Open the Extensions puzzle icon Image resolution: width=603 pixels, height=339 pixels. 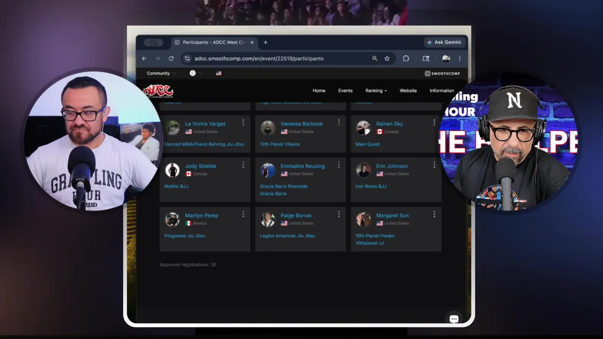[406, 58]
